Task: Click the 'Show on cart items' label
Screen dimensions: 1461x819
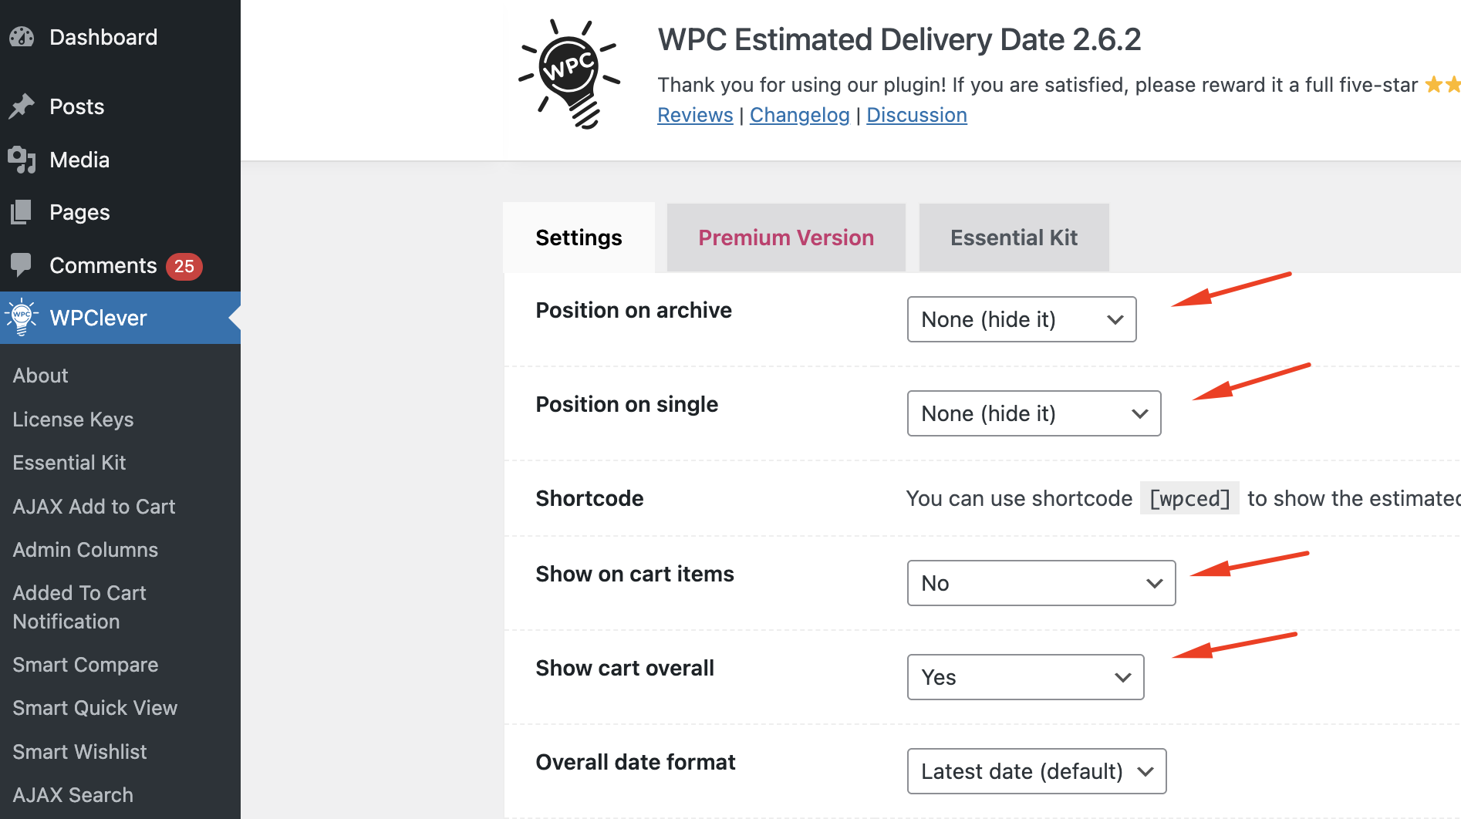Action: [635, 574]
